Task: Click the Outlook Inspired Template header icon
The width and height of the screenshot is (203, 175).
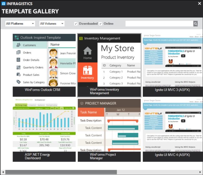Action: (17, 37)
